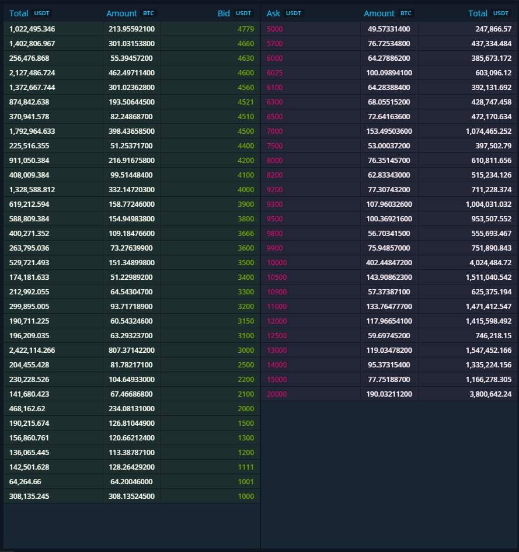Image resolution: width=519 pixels, height=552 pixels.
Task: Click ask amount 153.49503600
Action: tap(389, 131)
